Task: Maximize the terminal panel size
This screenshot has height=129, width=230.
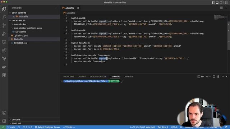Action: (x=223, y=76)
